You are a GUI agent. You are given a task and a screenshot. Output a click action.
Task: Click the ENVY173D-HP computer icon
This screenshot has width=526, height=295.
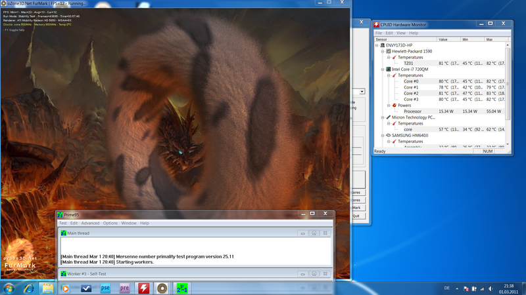(x=383, y=45)
